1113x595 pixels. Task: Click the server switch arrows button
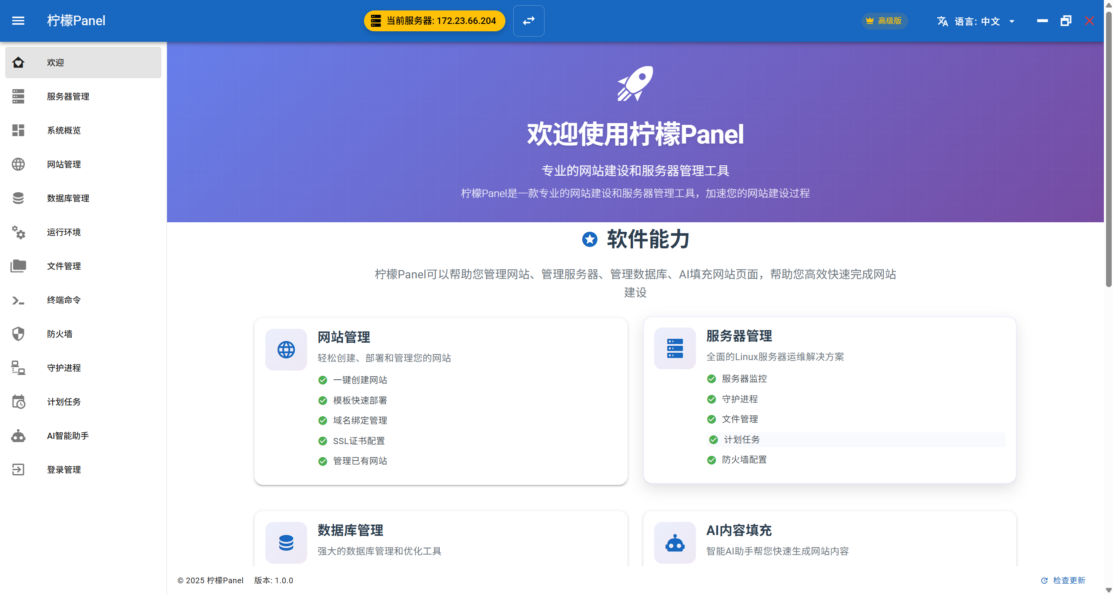tap(528, 20)
